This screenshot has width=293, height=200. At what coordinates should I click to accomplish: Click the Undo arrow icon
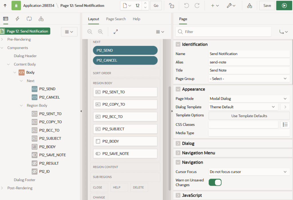click(187, 5)
